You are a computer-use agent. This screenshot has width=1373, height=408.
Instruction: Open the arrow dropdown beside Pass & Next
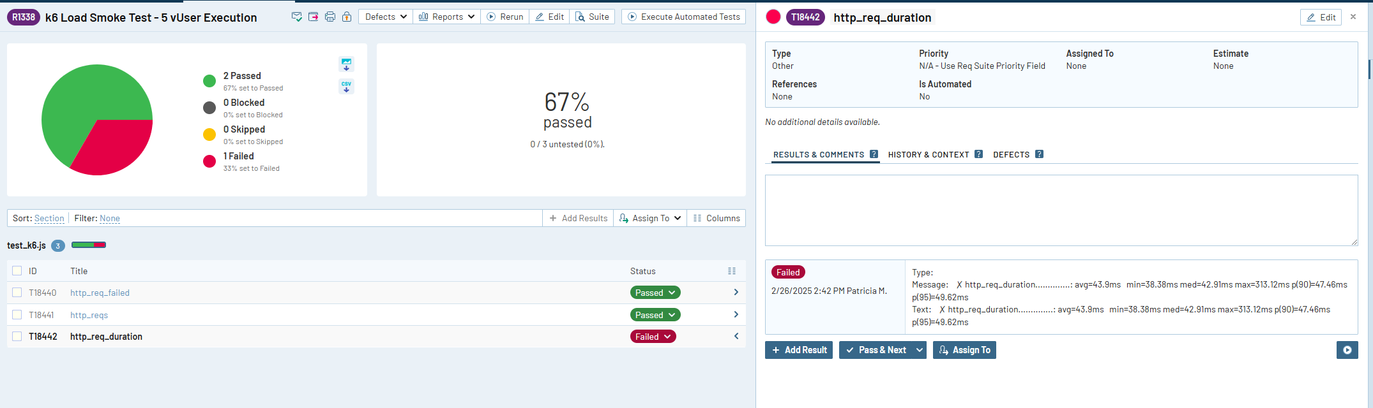[920, 350]
